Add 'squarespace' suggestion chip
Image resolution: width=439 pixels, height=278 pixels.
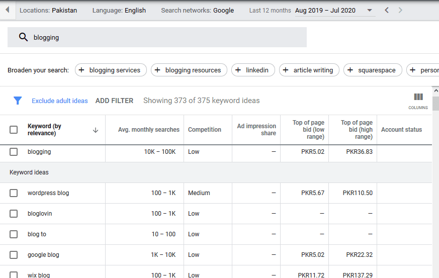tap(373, 70)
